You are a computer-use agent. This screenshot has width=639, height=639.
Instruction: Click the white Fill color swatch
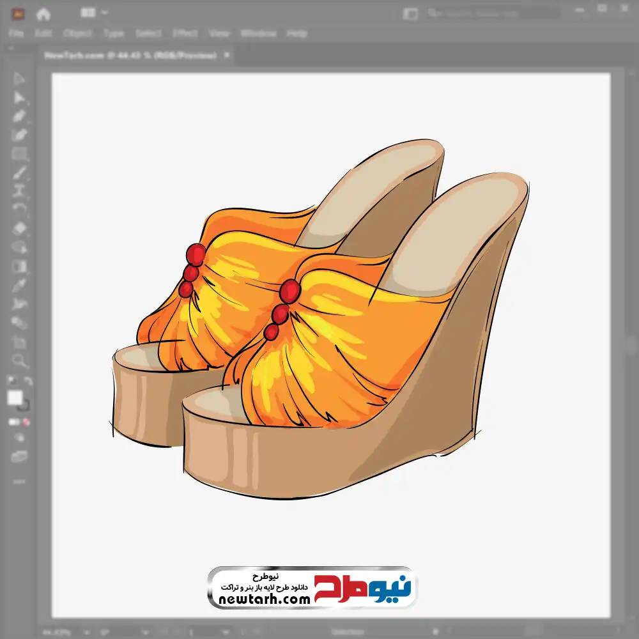15,398
